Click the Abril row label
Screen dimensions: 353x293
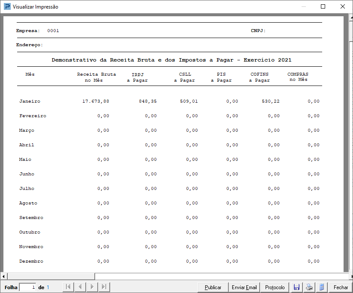point(27,145)
